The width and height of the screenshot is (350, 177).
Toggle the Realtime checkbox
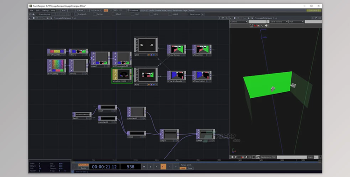point(129,10)
